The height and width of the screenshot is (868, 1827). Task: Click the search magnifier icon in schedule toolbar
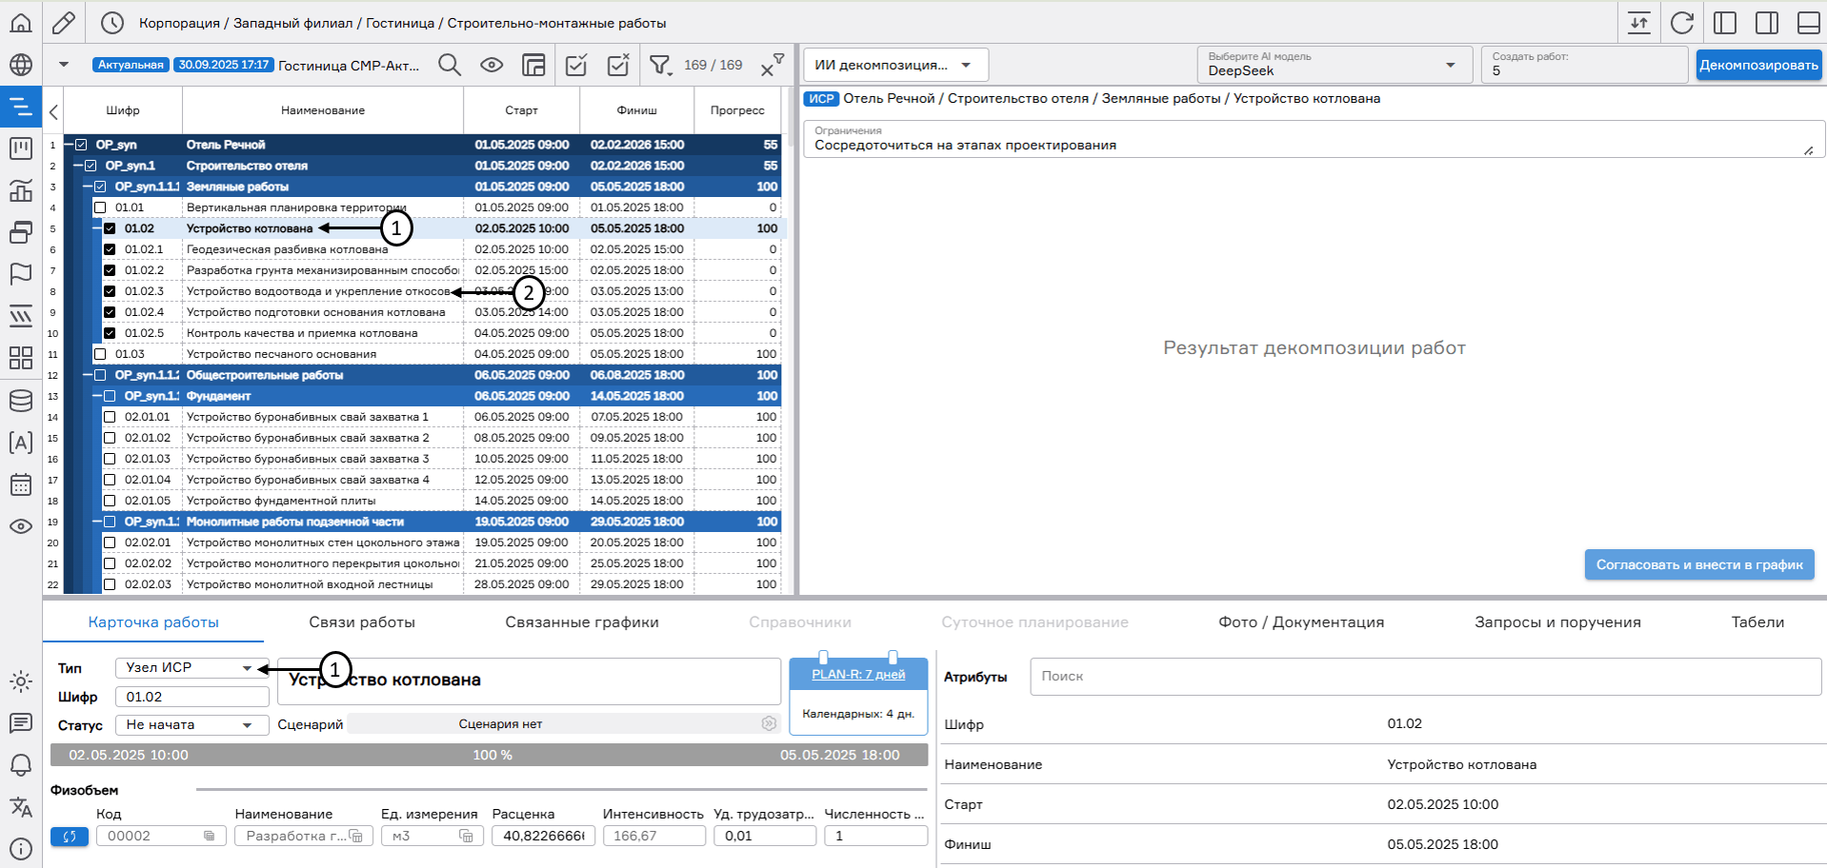449,65
